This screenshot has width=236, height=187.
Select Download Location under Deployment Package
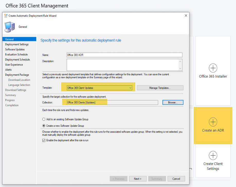tap(19, 80)
